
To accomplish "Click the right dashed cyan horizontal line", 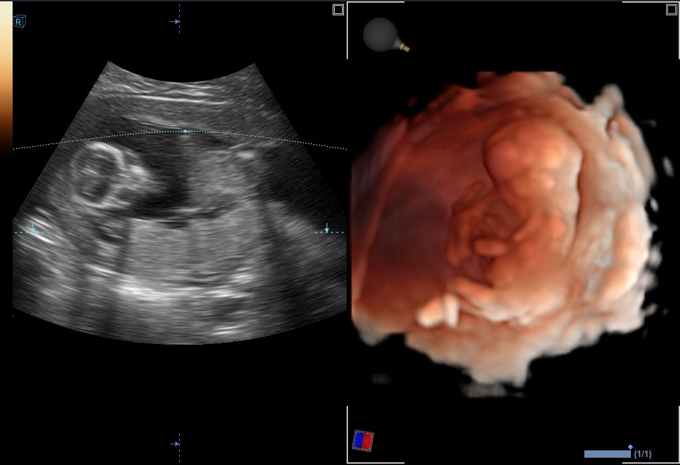I will point(337,232).
